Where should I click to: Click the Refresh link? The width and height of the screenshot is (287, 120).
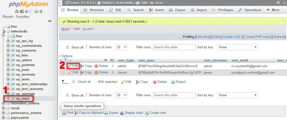[279, 37]
